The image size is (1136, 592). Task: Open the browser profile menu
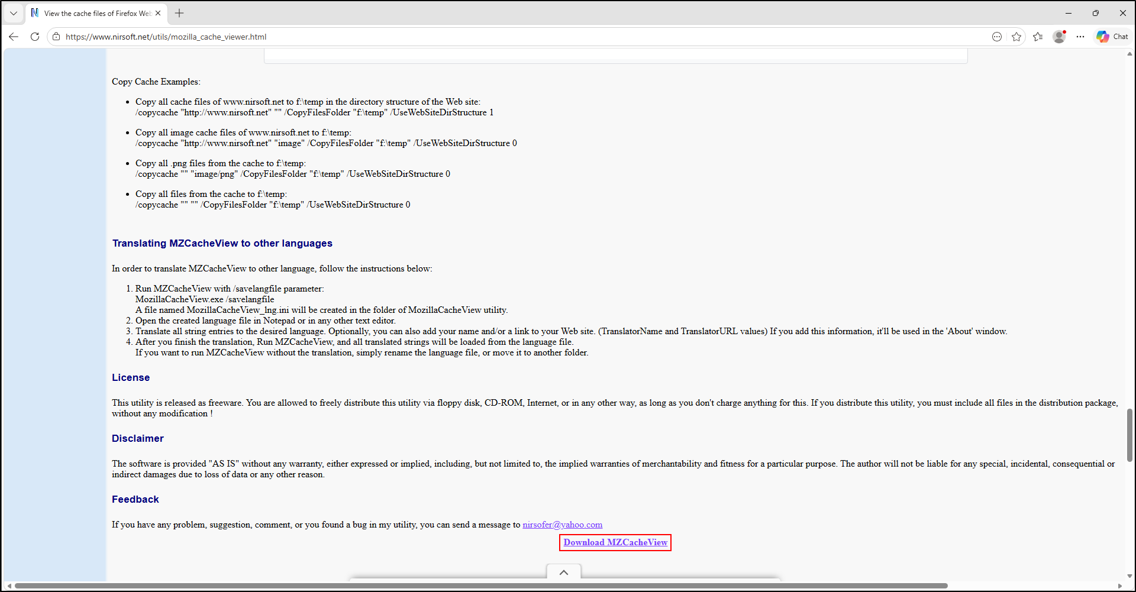pos(1059,37)
